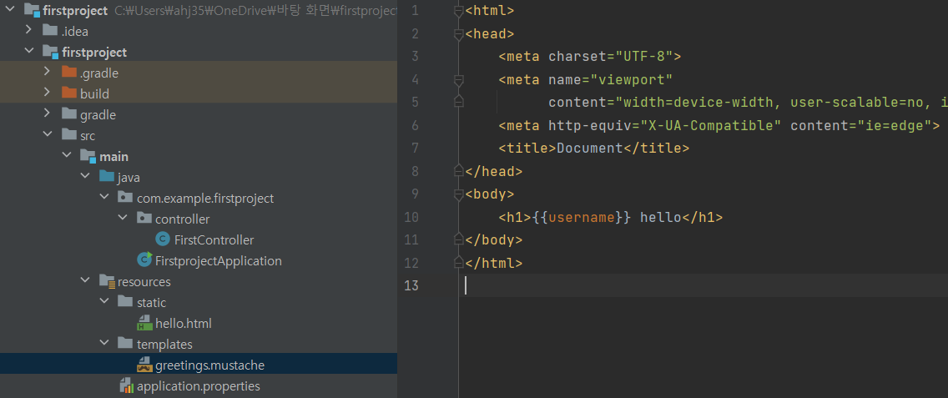This screenshot has height=398, width=948.
Task: Collapse the nested firstproject module chevron
Action: click(28, 52)
